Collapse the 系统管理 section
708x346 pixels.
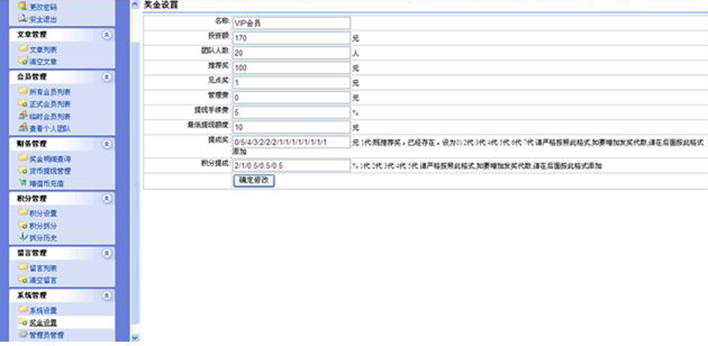point(107,296)
